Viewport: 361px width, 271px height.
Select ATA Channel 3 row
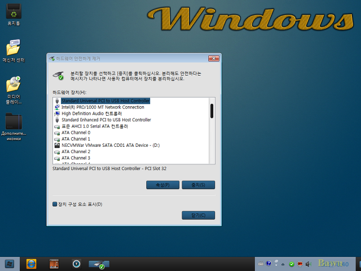(x=76, y=158)
